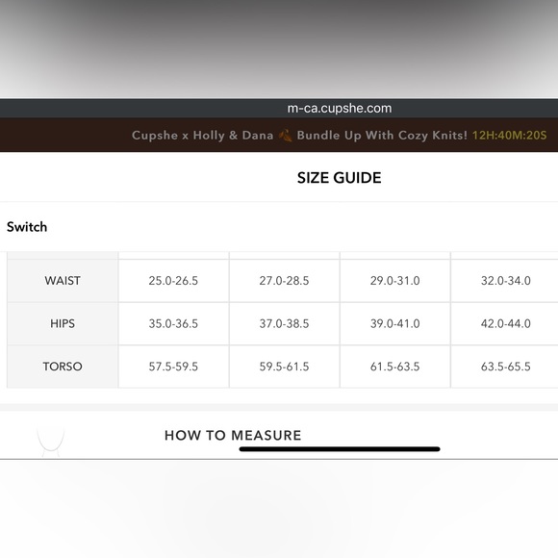
Task: Tap the m-ca.cupshe.com address bar
Action: pyautogui.click(x=340, y=108)
